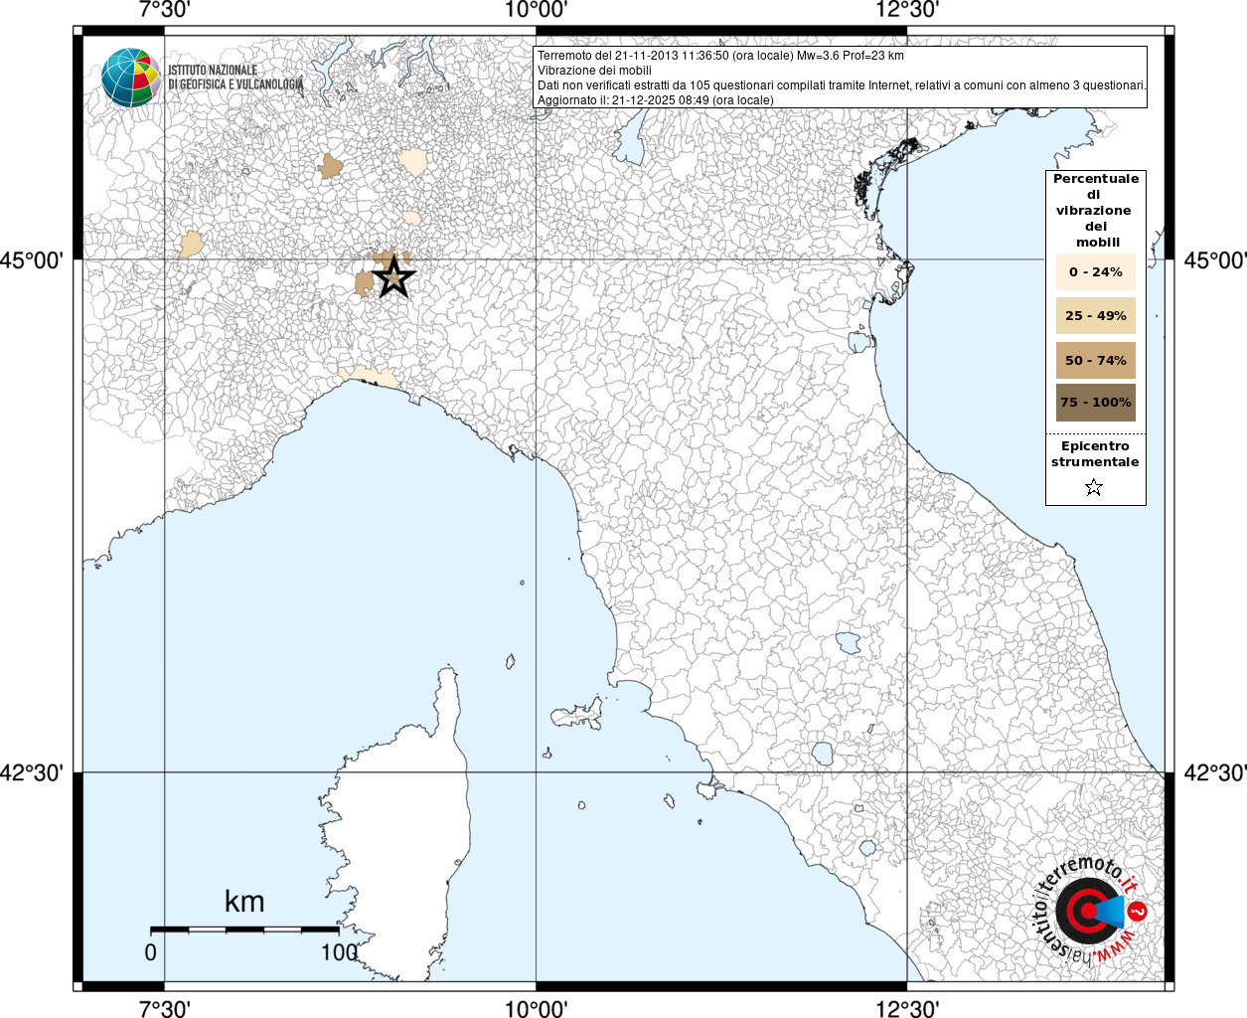1247x1018 pixels.
Task: Click the brown municipality left of the epicenter star
Action: click(x=364, y=282)
